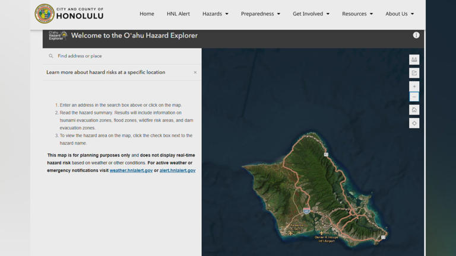
Task: Click the Daniel K. Inouye airport marker
Action: coord(321,233)
